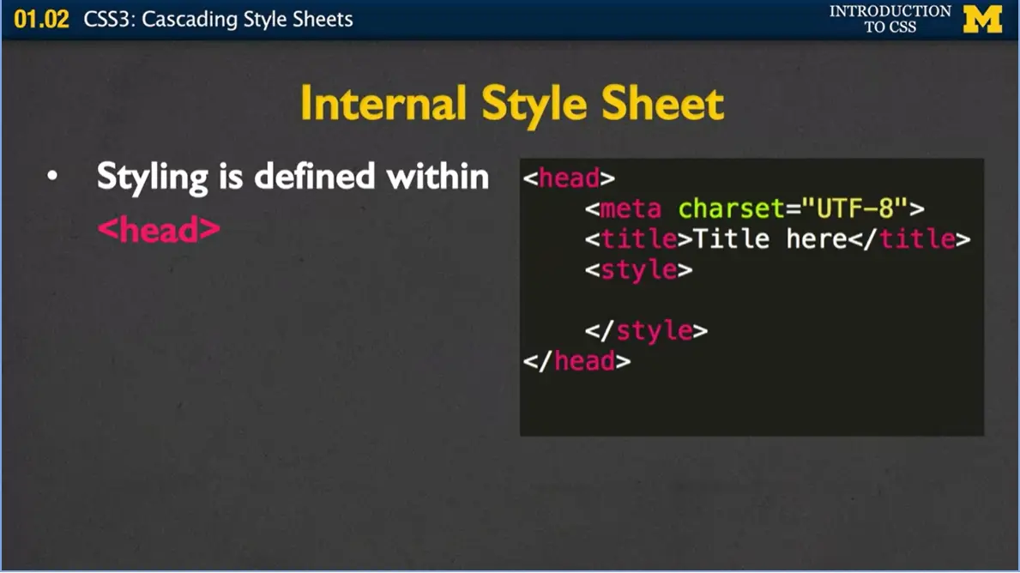Select the <style> opening tag
Image resolution: width=1020 pixels, height=573 pixels.
pos(640,269)
